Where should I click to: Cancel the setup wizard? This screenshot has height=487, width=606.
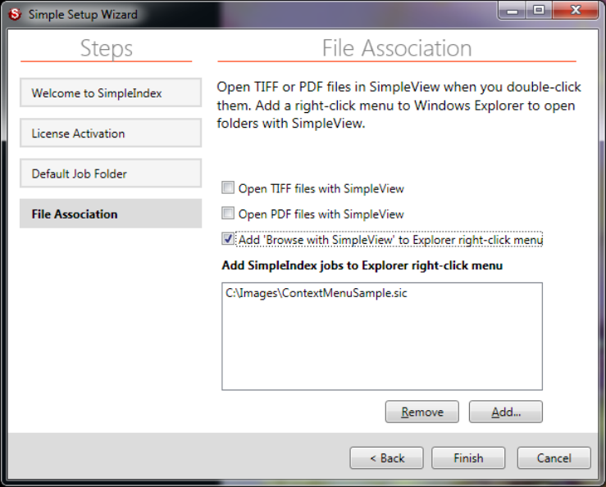pyautogui.click(x=554, y=458)
